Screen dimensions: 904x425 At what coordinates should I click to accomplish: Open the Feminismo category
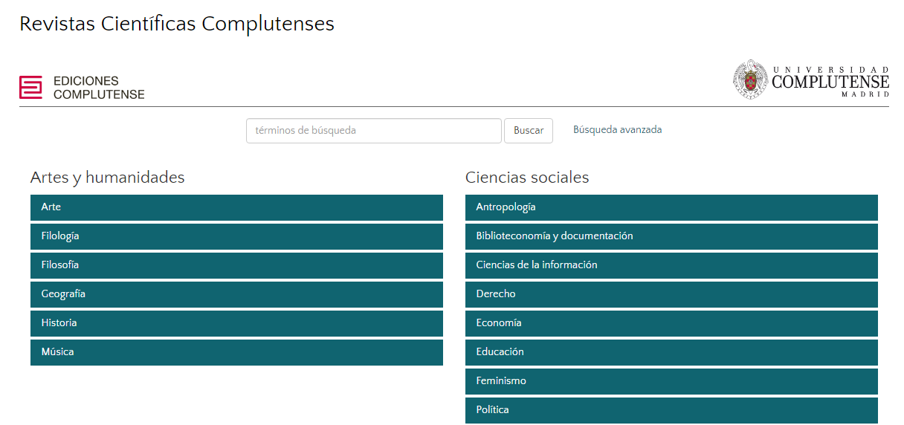click(671, 381)
